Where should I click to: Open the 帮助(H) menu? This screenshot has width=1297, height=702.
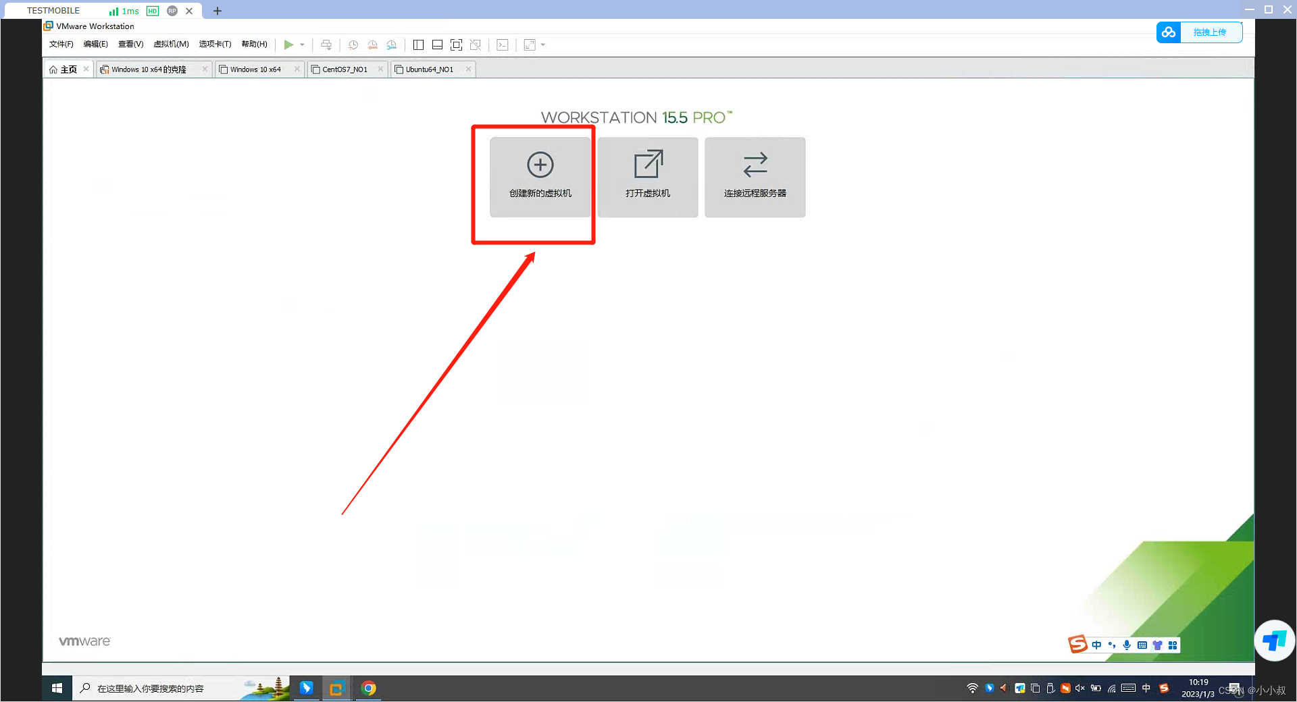(254, 45)
